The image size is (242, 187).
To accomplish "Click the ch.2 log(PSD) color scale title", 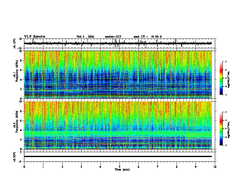I will 229,130.
